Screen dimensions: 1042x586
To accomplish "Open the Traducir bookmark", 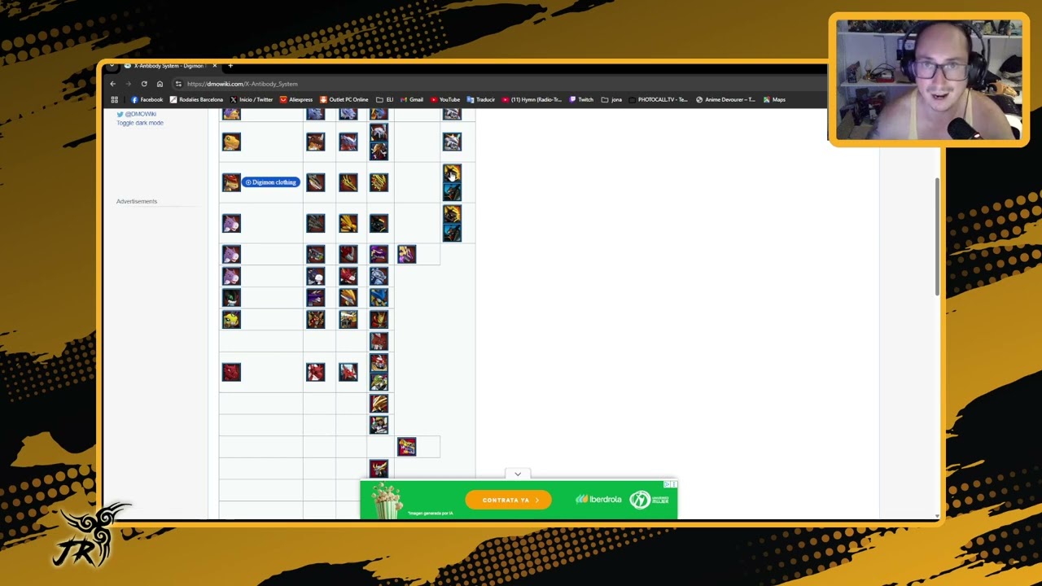I will 481,100.
